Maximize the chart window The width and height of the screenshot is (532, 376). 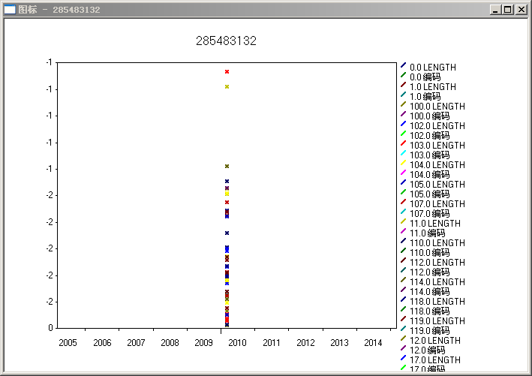508,10
